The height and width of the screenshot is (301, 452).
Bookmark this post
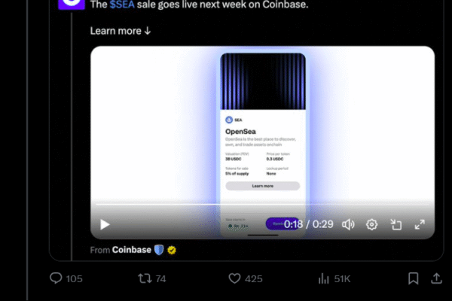click(414, 278)
